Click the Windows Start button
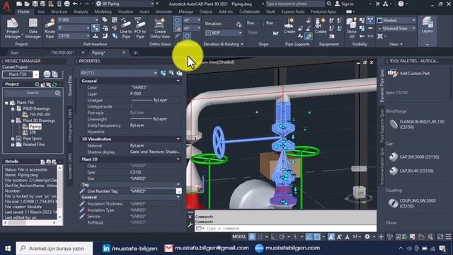This screenshot has height=255, width=453. coord(8,249)
